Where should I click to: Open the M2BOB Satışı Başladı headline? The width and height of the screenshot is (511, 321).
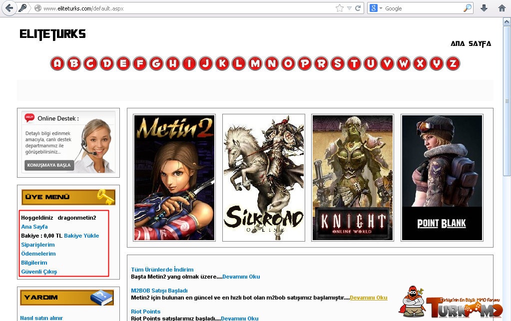(x=159, y=291)
